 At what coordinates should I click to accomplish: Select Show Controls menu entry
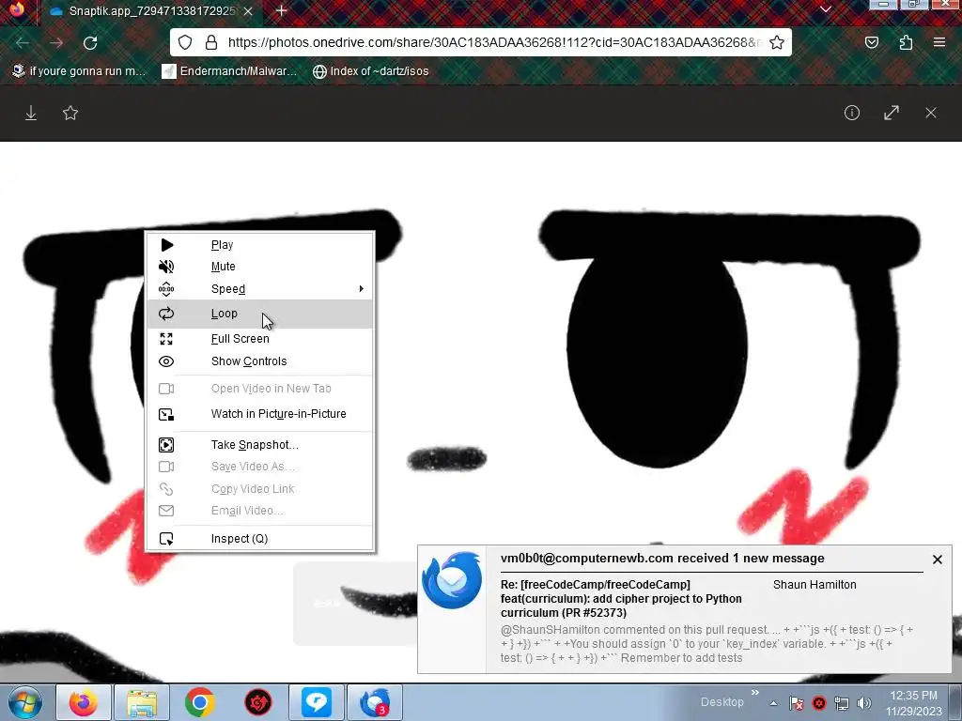259,361
